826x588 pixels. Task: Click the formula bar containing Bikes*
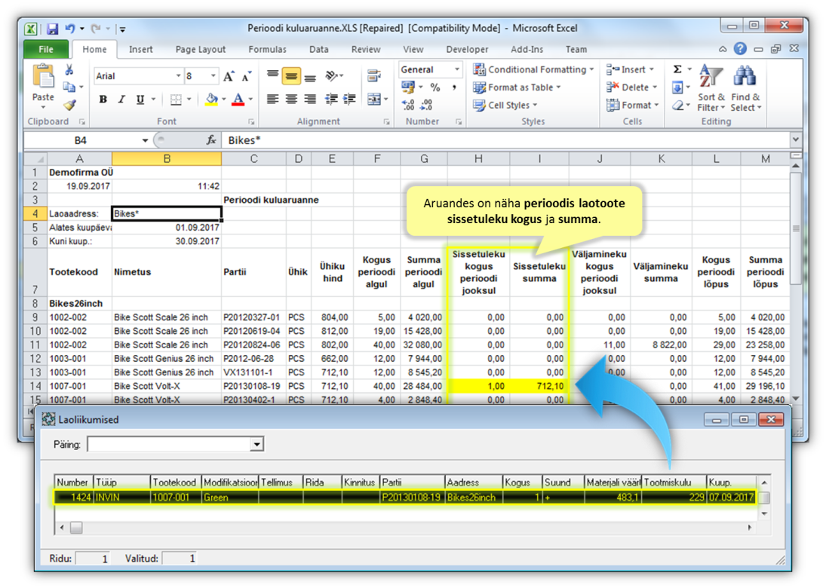505,140
